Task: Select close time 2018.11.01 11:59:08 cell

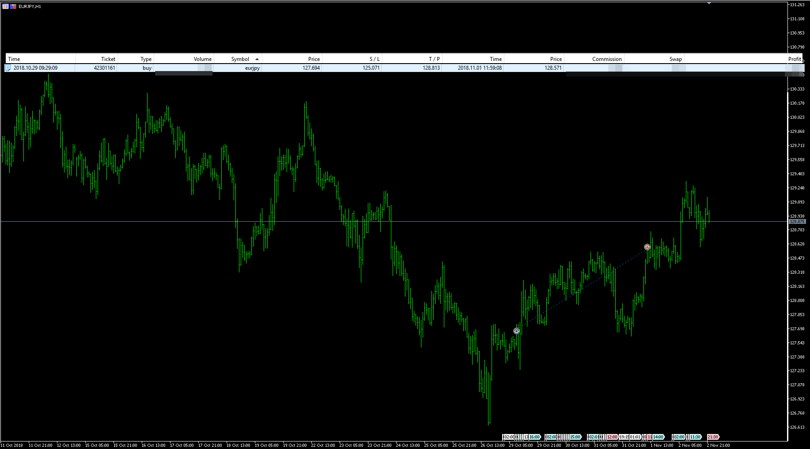Action: point(480,68)
